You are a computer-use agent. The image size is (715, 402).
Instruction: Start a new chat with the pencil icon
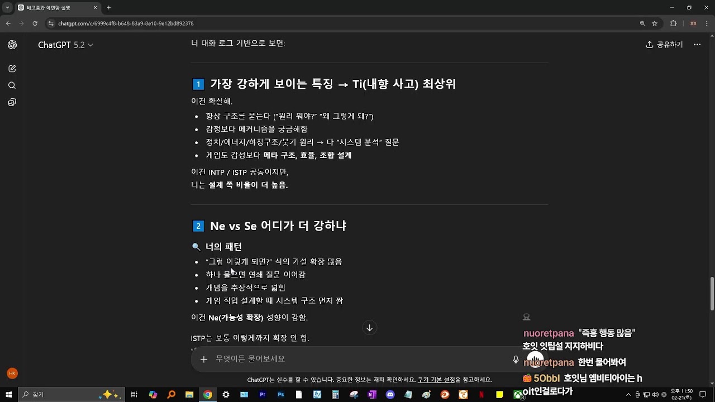[12, 69]
